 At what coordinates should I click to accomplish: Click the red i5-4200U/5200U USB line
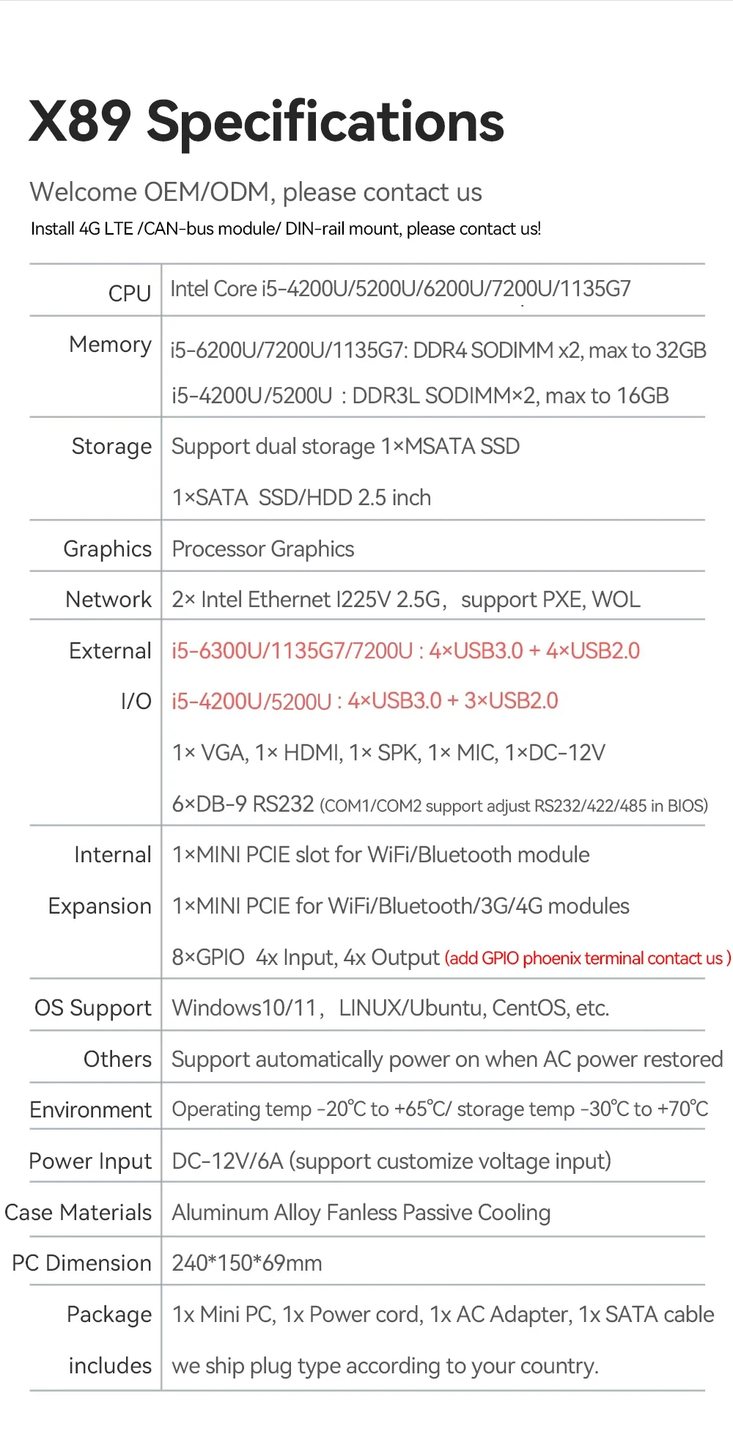[364, 701]
